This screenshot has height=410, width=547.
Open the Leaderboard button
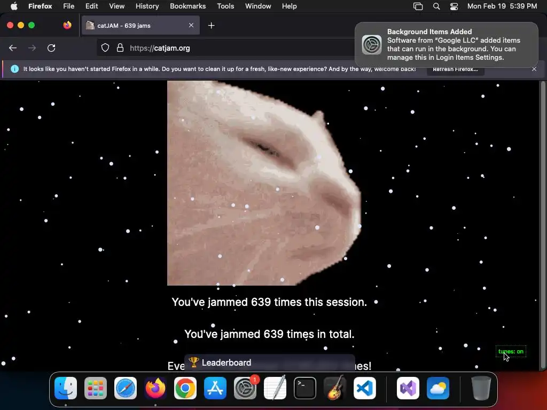pyautogui.click(x=269, y=362)
